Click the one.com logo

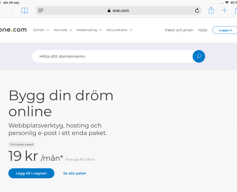point(13,30)
